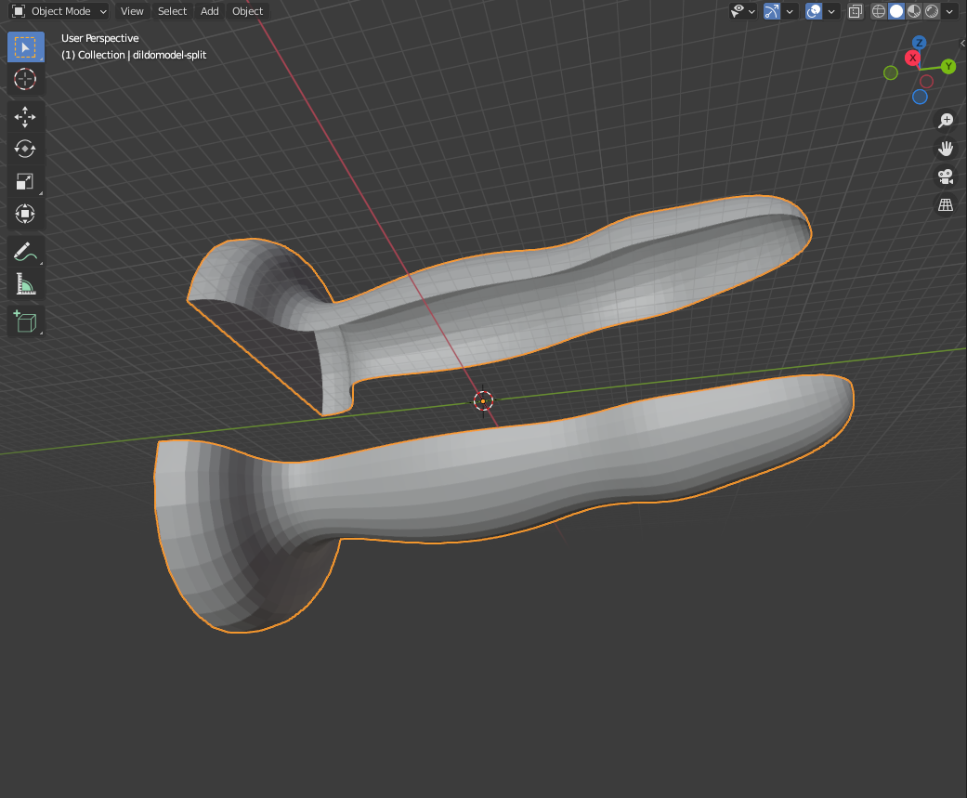Activate the Rotate tool
The height and width of the screenshot is (798, 967).
click(x=25, y=149)
